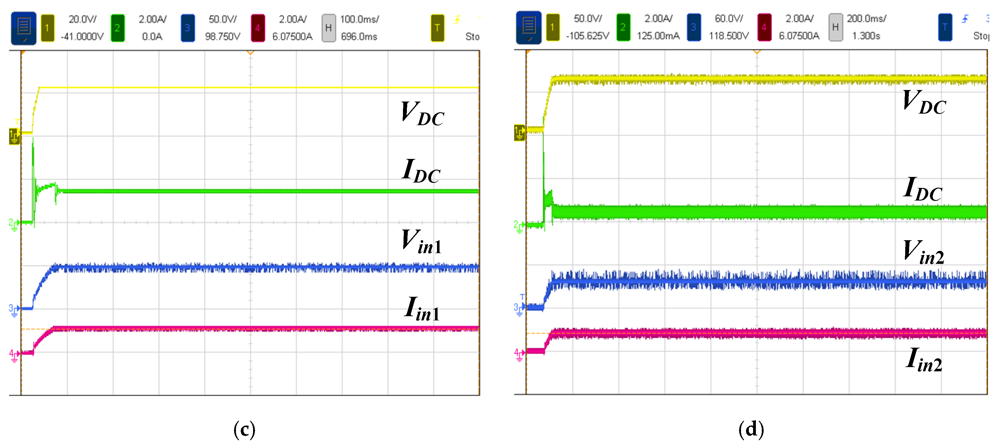Open the menu icon on right oscilloscope
Screen dimensions: 998x445
click(528, 28)
